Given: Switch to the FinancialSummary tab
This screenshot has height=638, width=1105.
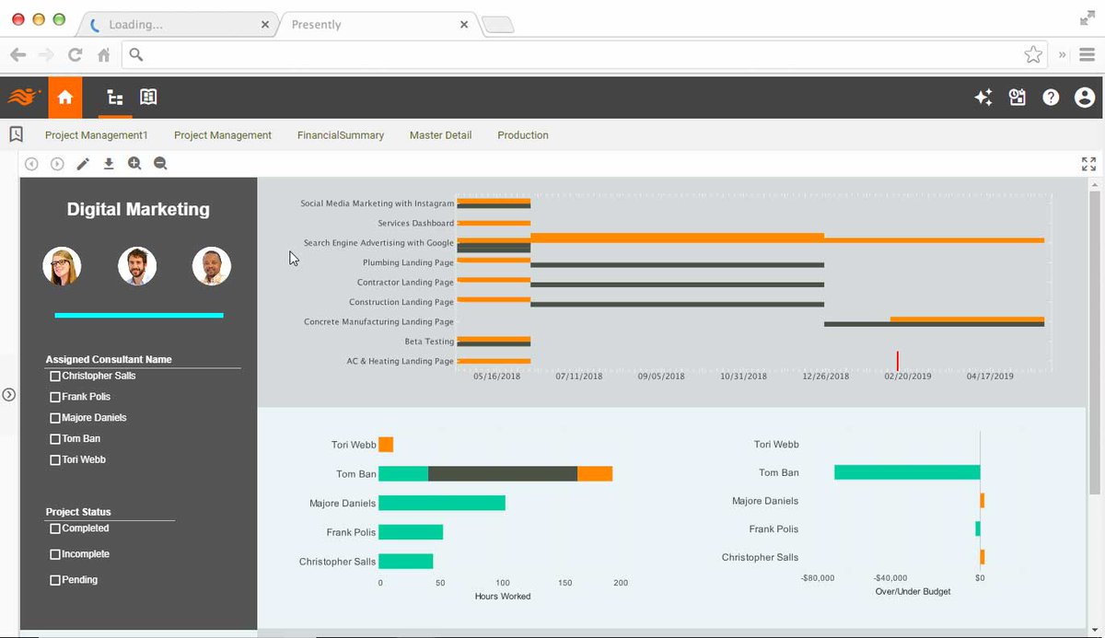Looking at the screenshot, I should pos(341,134).
